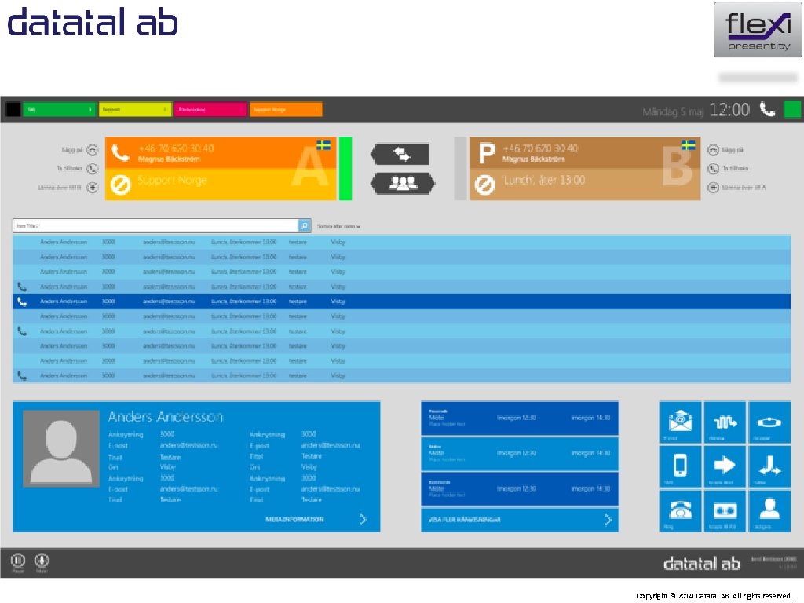Open the Grupper tile
The height and width of the screenshot is (603, 804).
click(x=769, y=422)
